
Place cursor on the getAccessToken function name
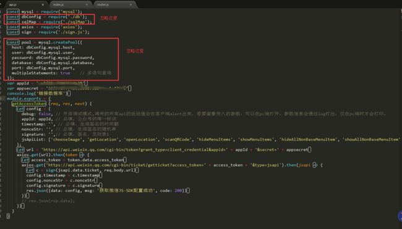pyautogui.click(x=28, y=104)
